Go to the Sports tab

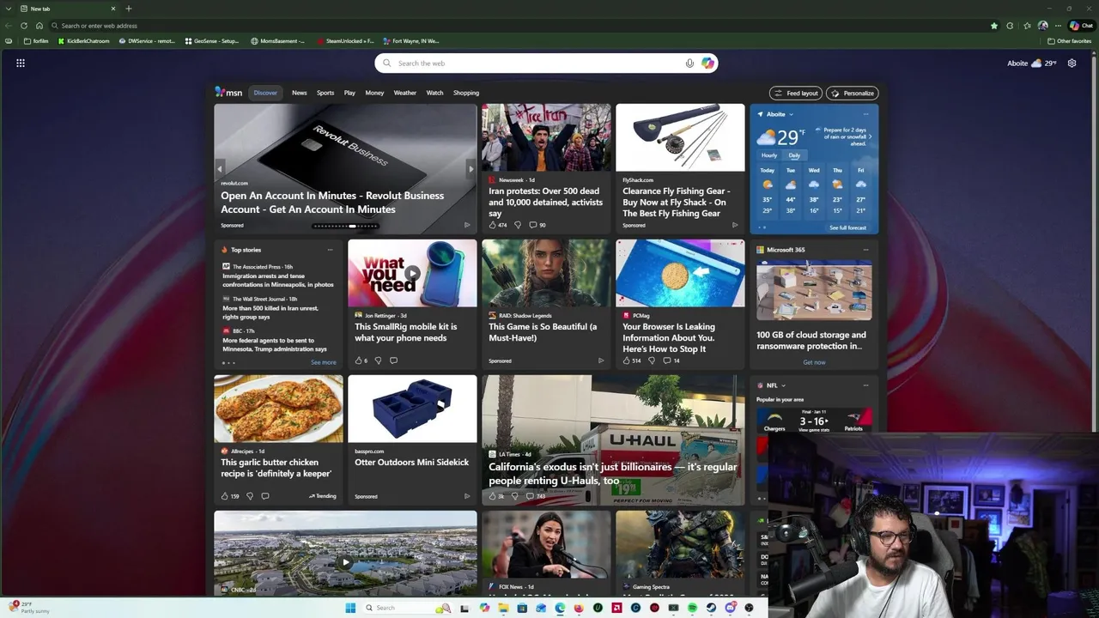coord(325,93)
